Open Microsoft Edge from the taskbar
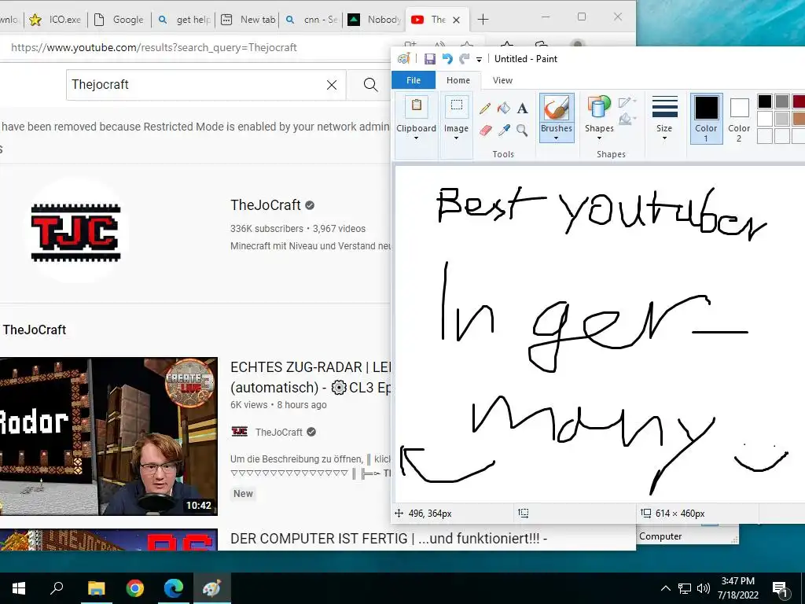The height and width of the screenshot is (604, 805). point(174,588)
